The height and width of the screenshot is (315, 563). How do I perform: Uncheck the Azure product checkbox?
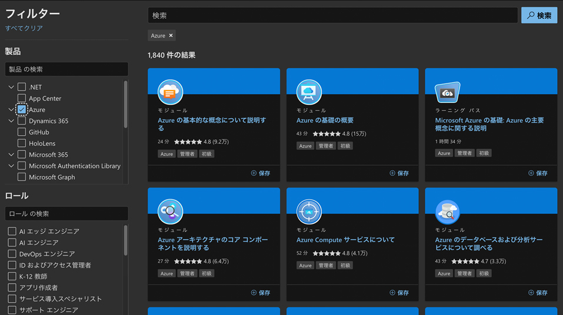pos(22,109)
